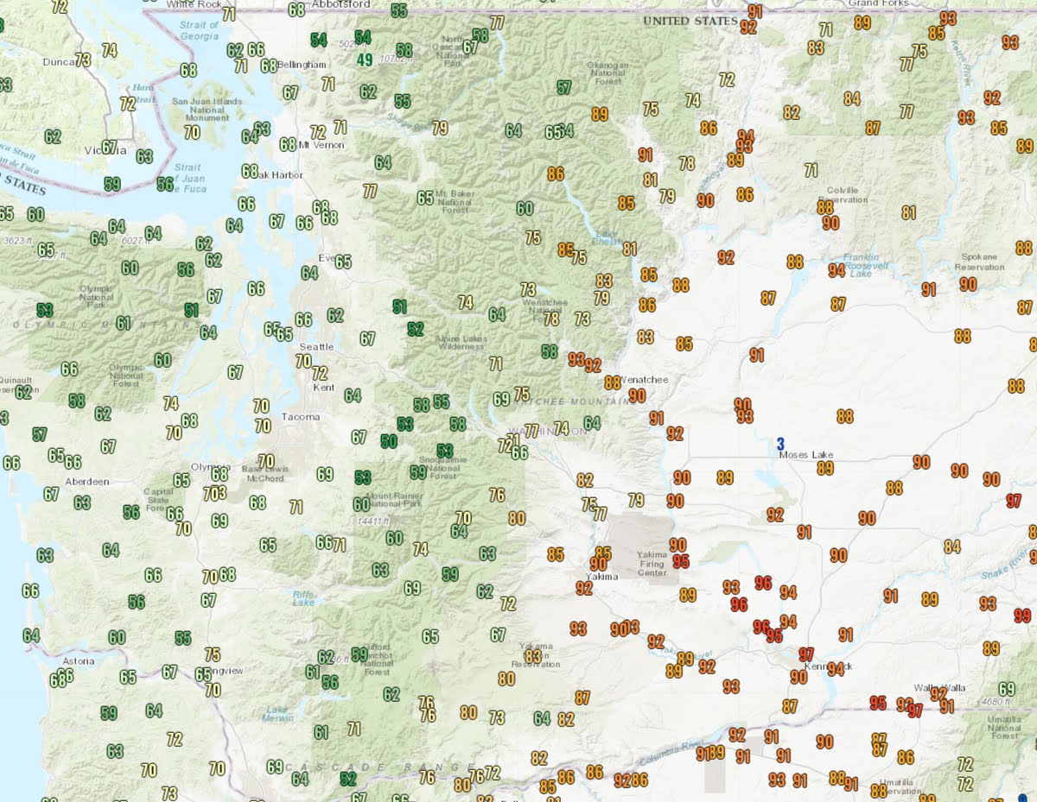Select the Mt Vernon label
Image resolution: width=1037 pixels, height=802 pixels.
click(321, 145)
